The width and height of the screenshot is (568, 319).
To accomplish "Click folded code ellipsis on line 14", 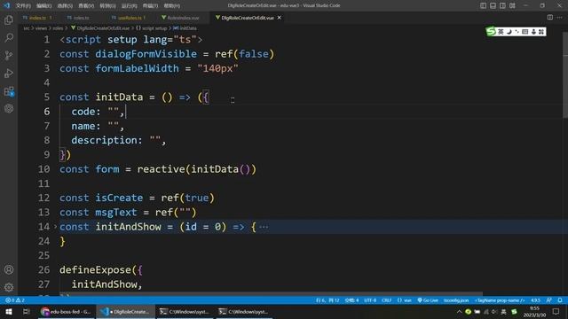I will [264, 227].
